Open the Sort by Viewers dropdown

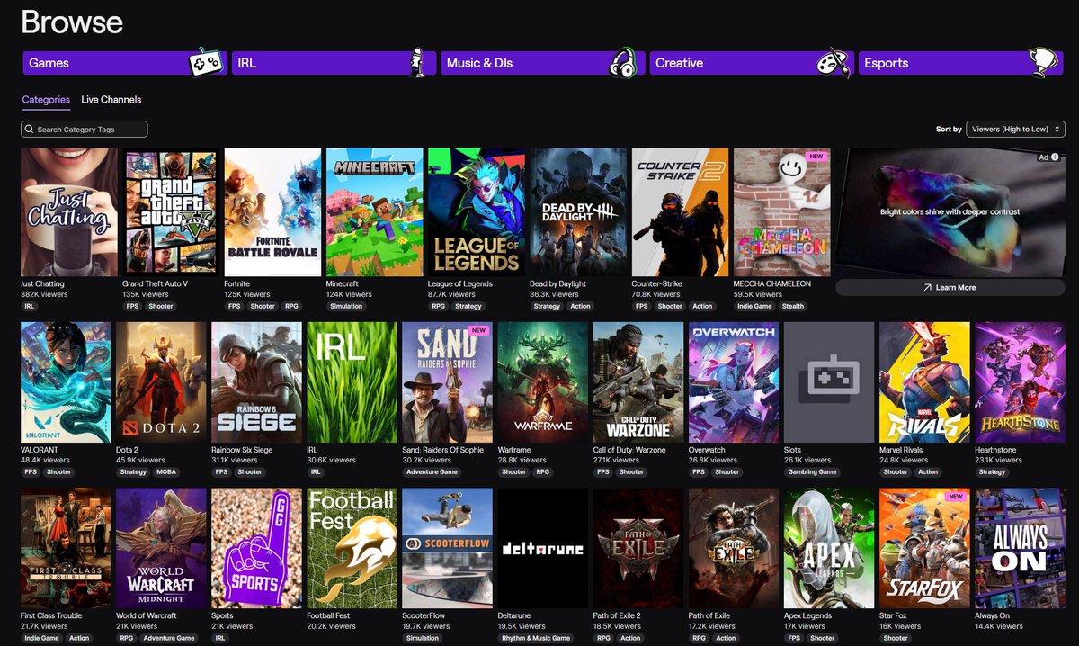(x=1016, y=130)
